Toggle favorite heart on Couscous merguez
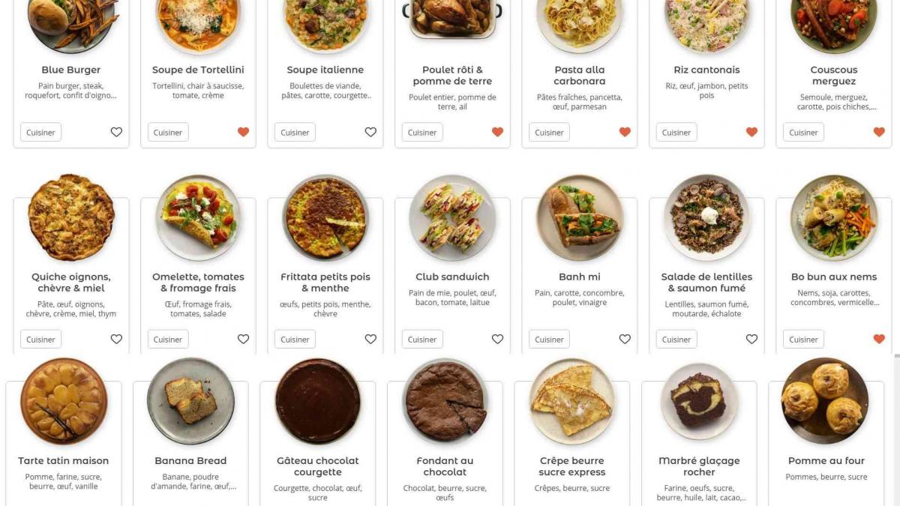Viewport: 900px width, 506px height. [x=879, y=132]
